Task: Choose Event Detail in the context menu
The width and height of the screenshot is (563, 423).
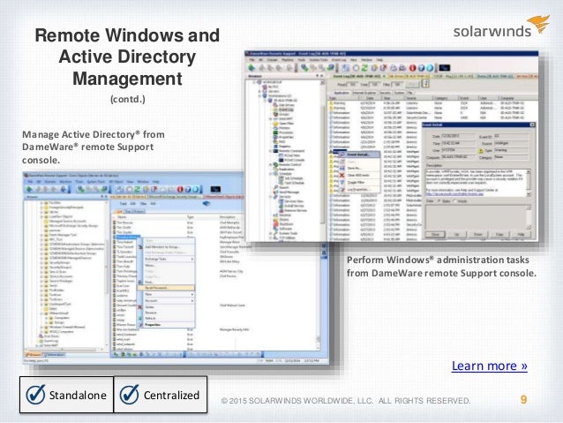Action: [357, 155]
